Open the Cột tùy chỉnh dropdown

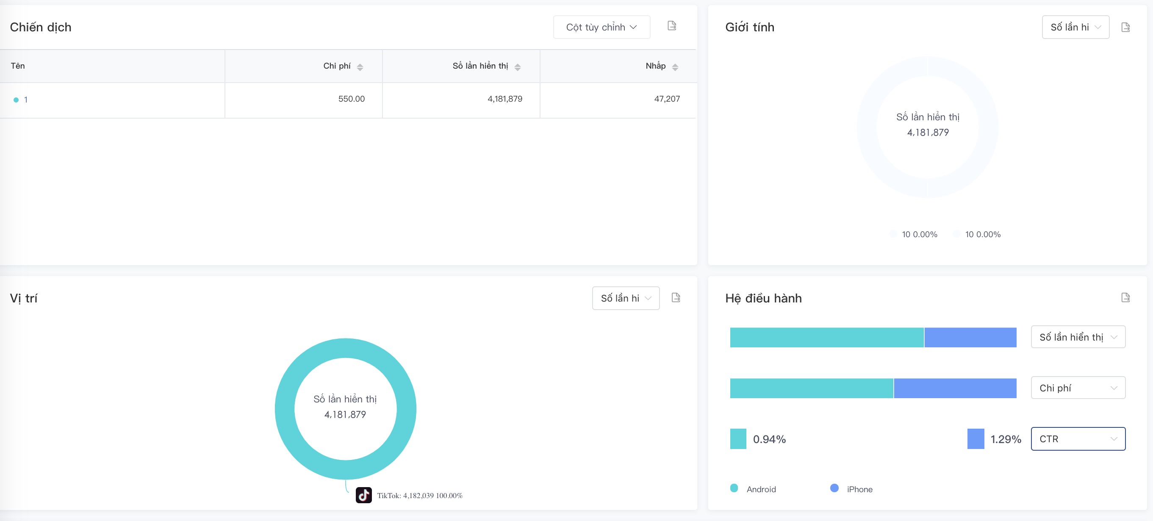601,27
